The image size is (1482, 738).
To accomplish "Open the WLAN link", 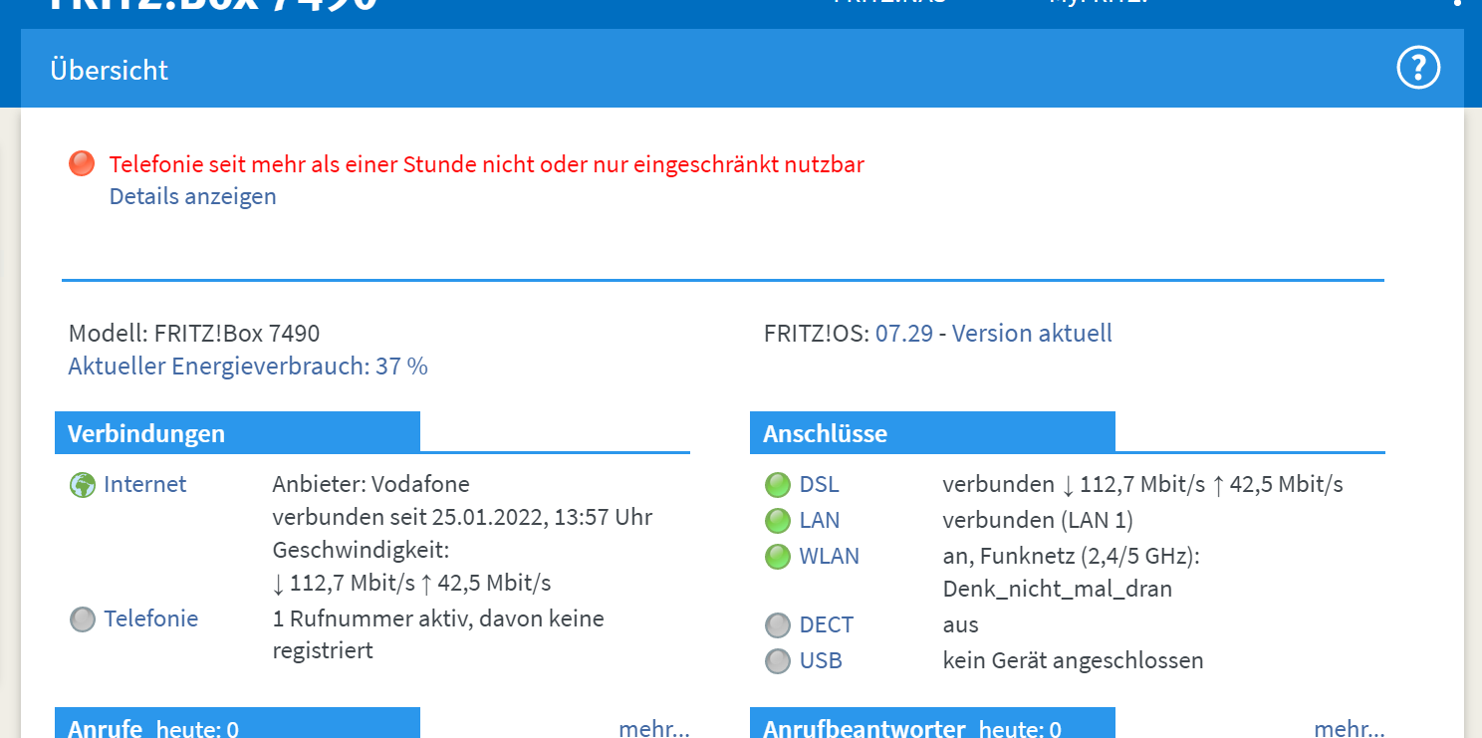I will click(829, 556).
